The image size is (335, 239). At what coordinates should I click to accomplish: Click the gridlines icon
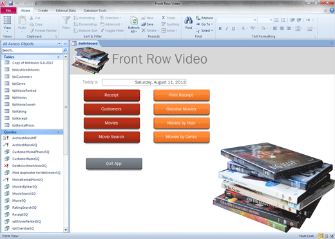pos(298,28)
